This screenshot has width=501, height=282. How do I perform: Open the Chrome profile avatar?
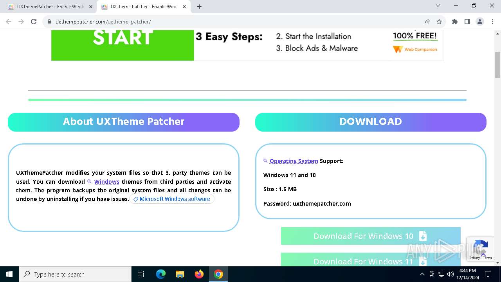480,22
